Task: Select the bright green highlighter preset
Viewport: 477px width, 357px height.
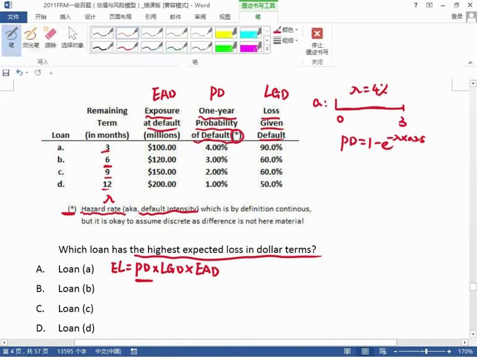Action: [x=226, y=47]
